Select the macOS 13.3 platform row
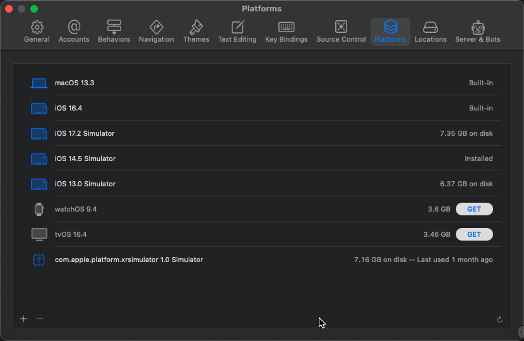Image resolution: width=524 pixels, height=341 pixels. pos(253,83)
